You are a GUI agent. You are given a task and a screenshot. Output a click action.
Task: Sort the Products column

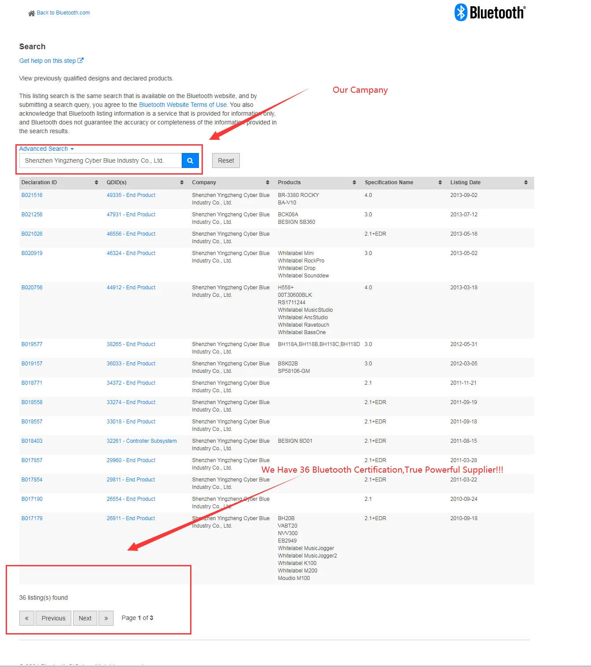pyautogui.click(x=354, y=182)
